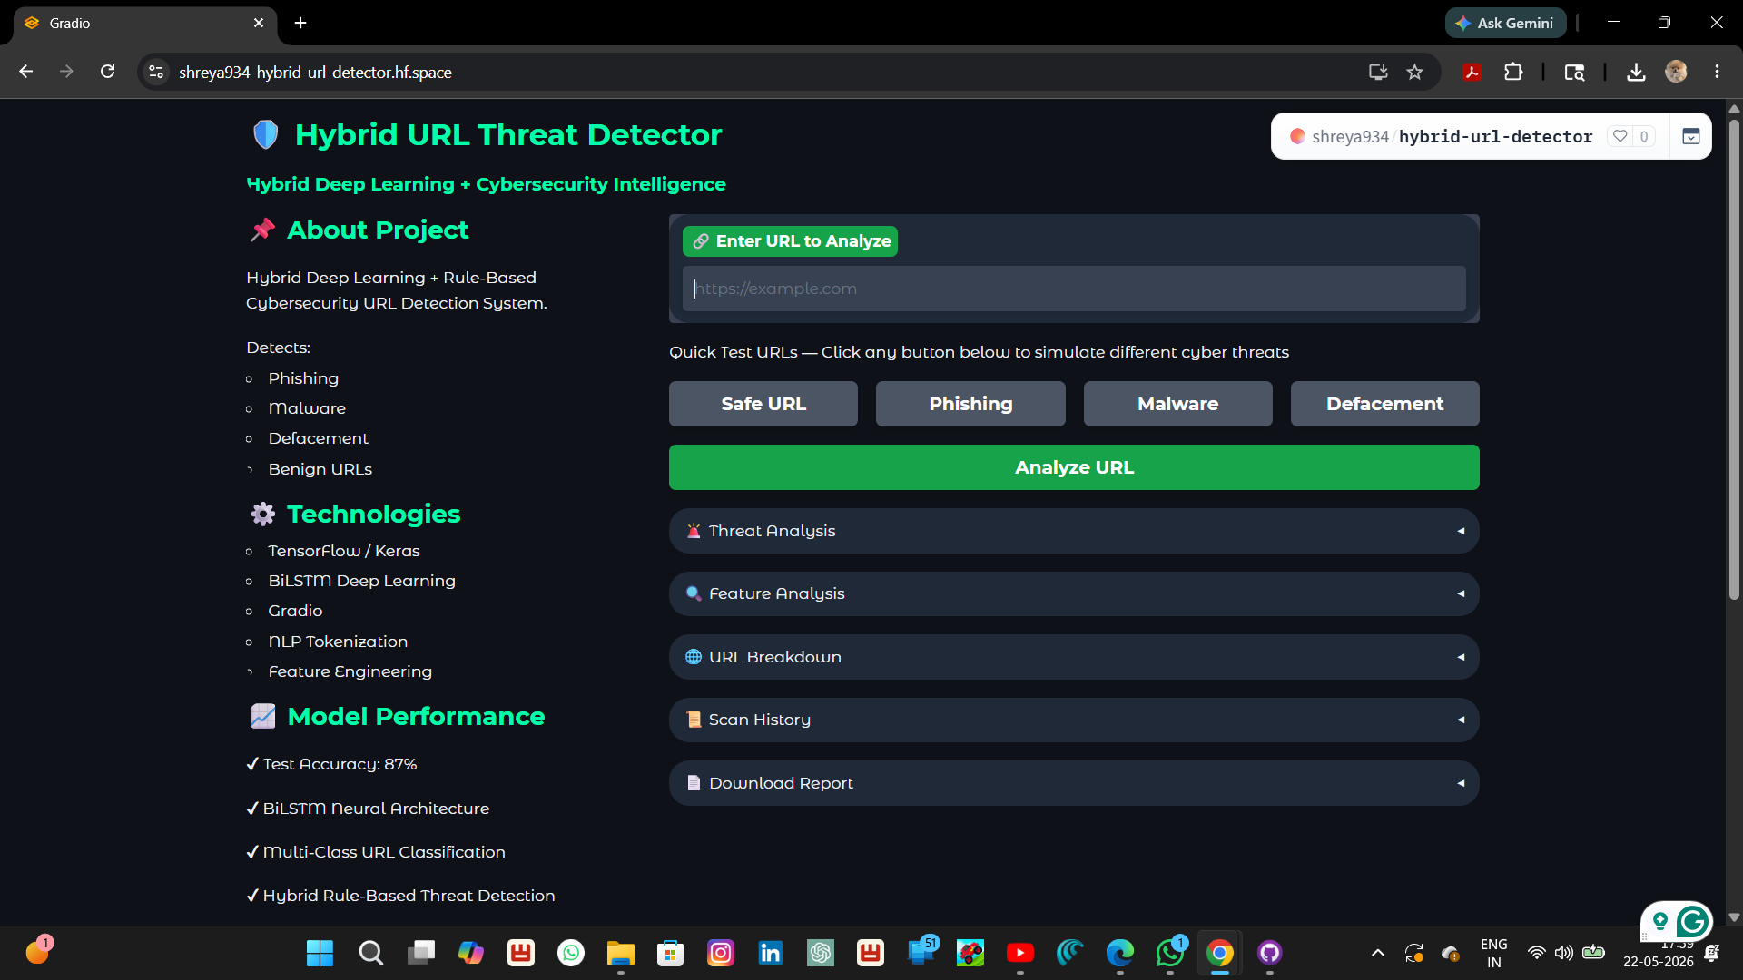Open the Chrome profile avatar
This screenshot has height=980, width=1743.
tap(1676, 72)
